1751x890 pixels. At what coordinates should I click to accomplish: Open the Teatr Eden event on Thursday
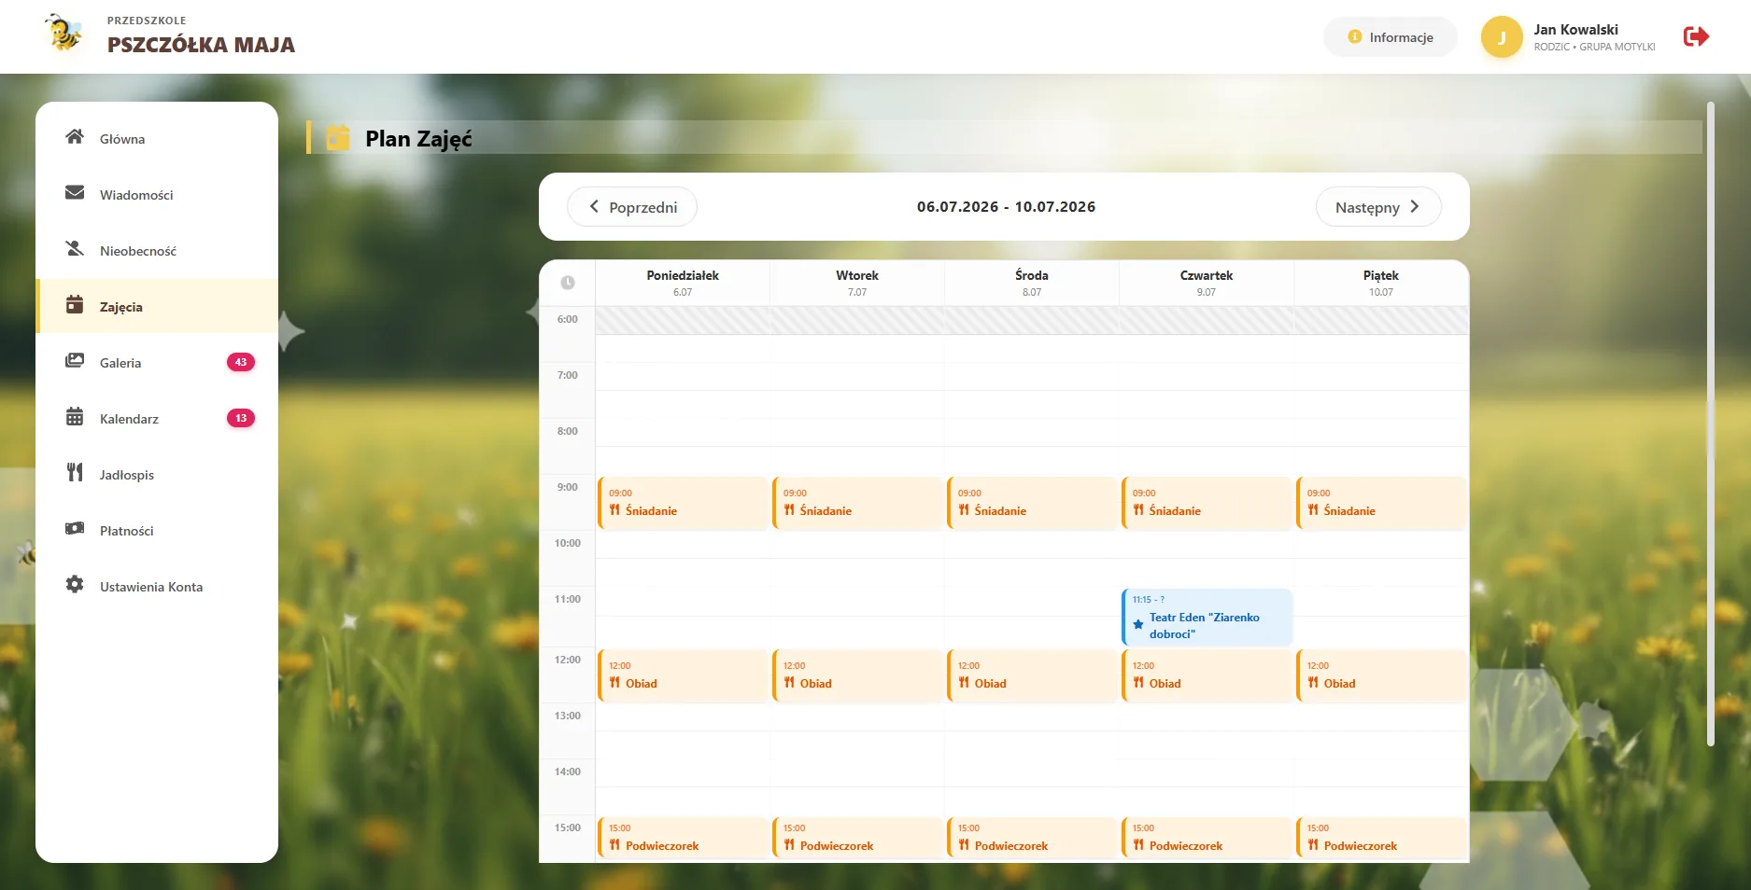1207,617
